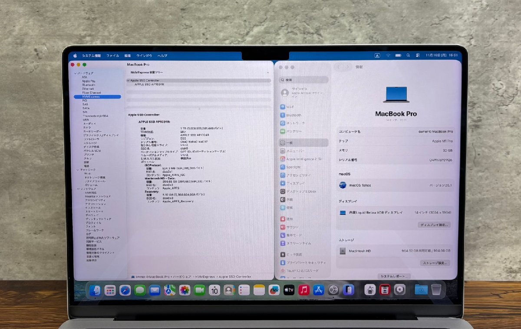This screenshot has width=521, height=329.
Task: Open Finder from the Dock
Action: pos(96,290)
